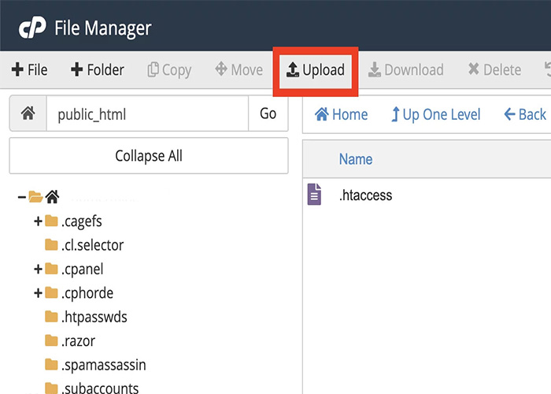Select the .htaccess file name

coord(365,195)
